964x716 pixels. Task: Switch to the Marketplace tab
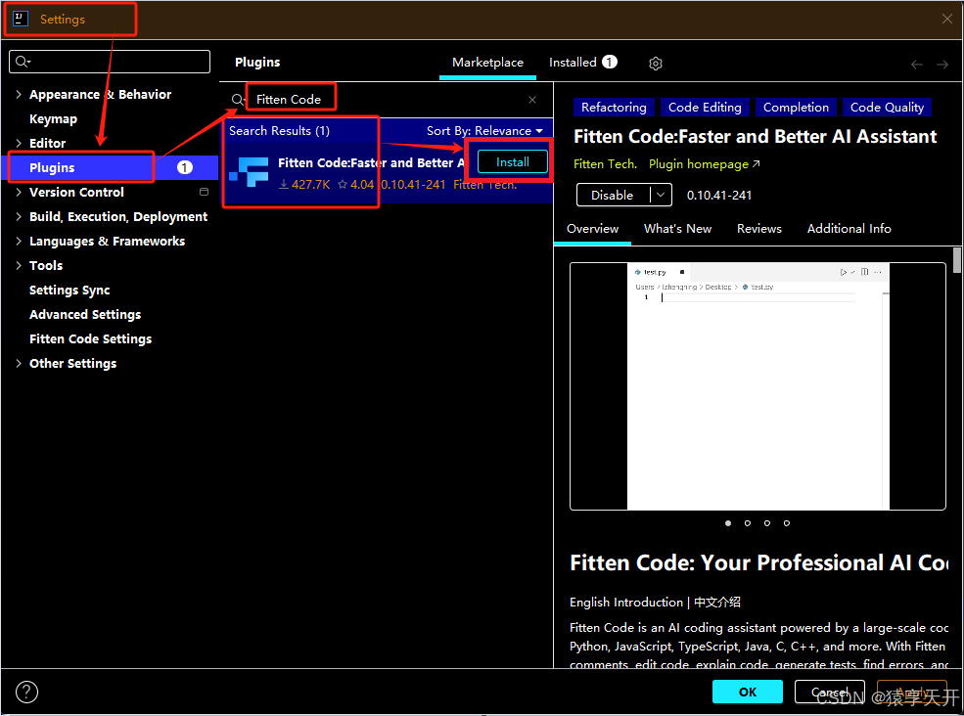[487, 63]
